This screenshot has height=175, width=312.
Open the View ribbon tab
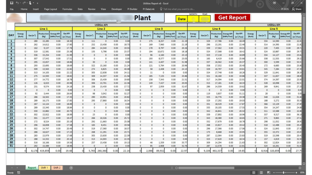[103, 9]
